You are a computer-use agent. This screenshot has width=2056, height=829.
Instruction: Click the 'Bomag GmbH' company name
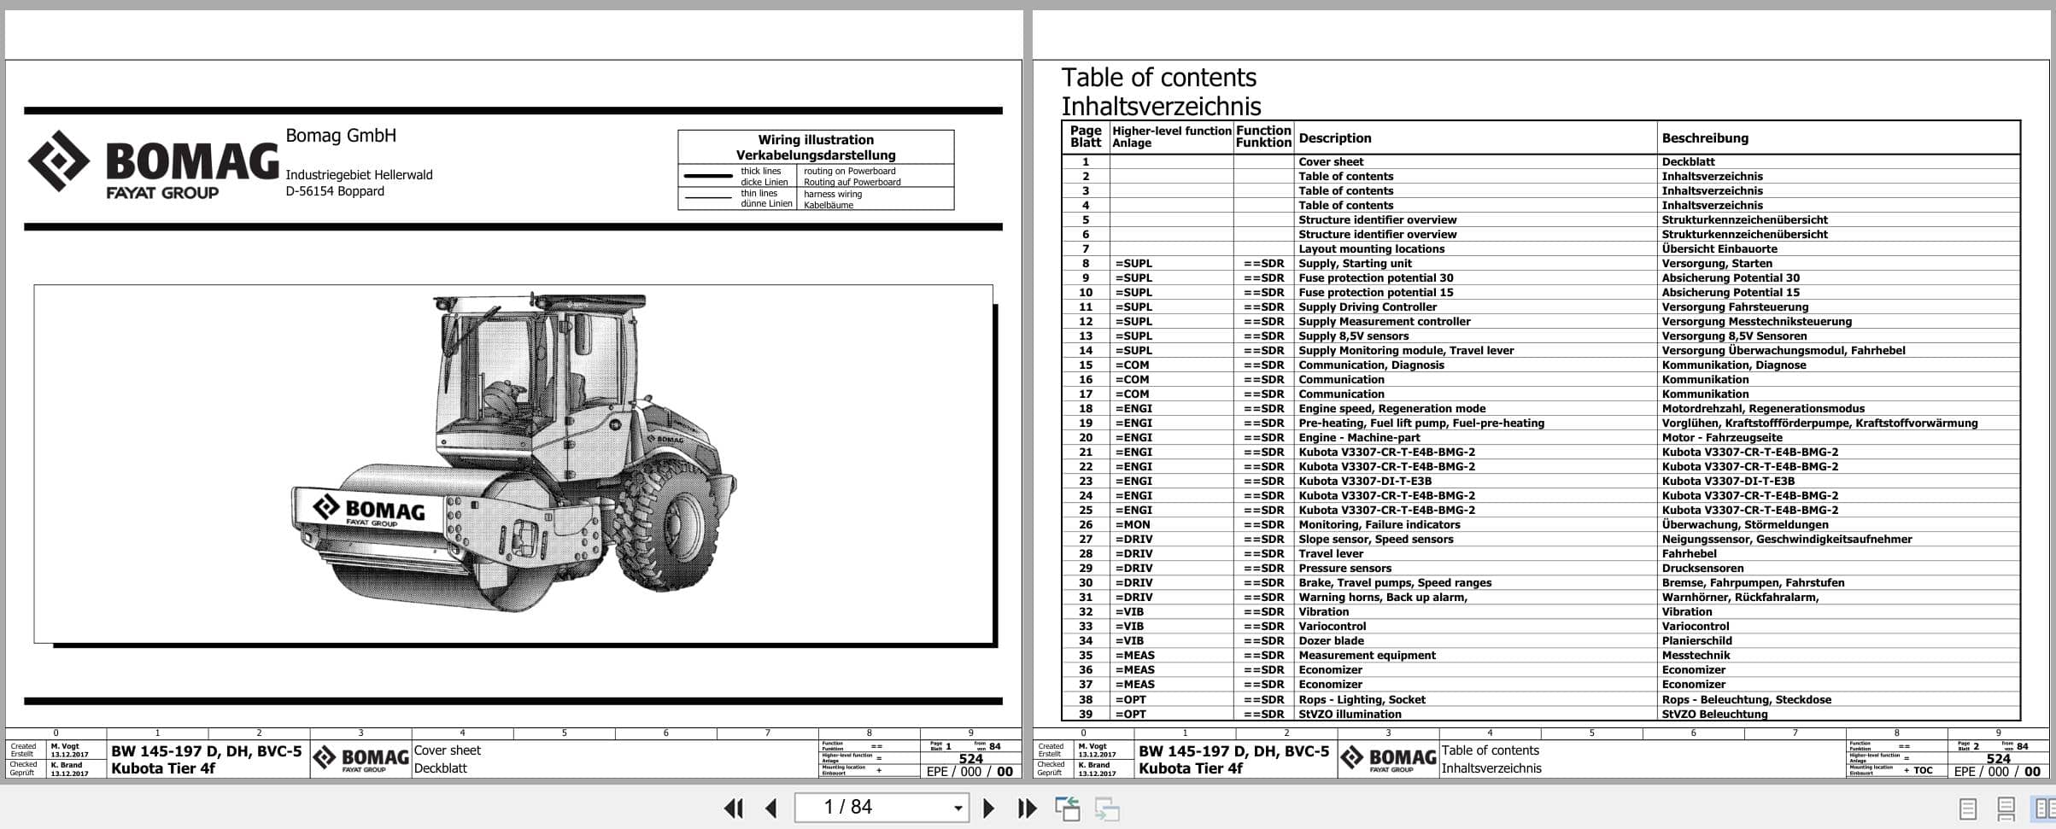pos(341,136)
